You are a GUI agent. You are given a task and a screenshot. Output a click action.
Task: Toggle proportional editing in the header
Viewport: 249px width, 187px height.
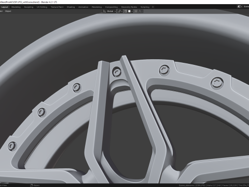pos(136,11)
